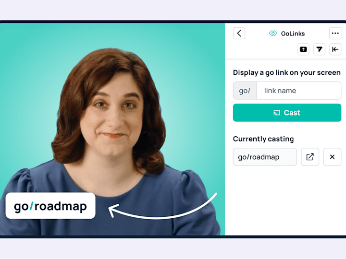Screen dimensions: 346x259
Task: Go back using the left chevron button
Action: click(239, 33)
